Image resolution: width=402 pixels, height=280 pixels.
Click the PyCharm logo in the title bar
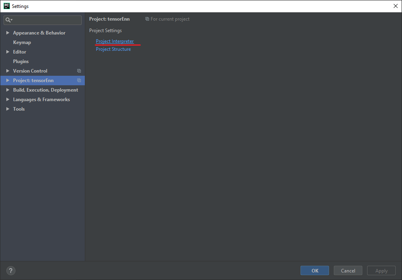7,6
